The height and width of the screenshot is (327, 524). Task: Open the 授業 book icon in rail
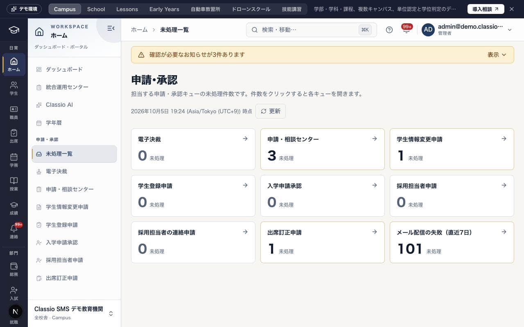click(x=14, y=184)
